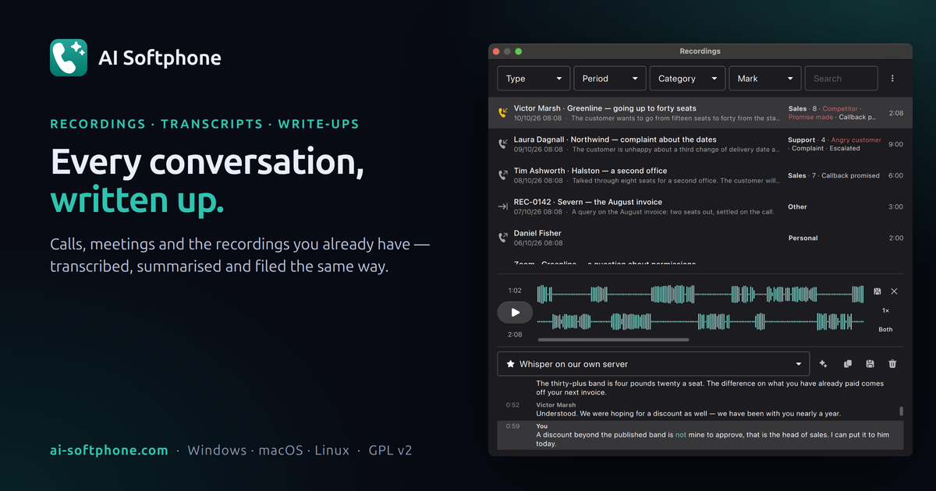This screenshot has width=936, height=491.
Task: Click the 3:00 duration value
Action: tap(895, 207)
